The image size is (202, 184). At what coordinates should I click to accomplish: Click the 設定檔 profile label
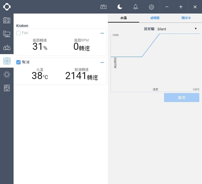coord(149,29)
